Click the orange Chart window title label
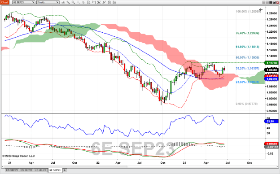This screenshot has height=174, width=280. (x=4, y=2)
